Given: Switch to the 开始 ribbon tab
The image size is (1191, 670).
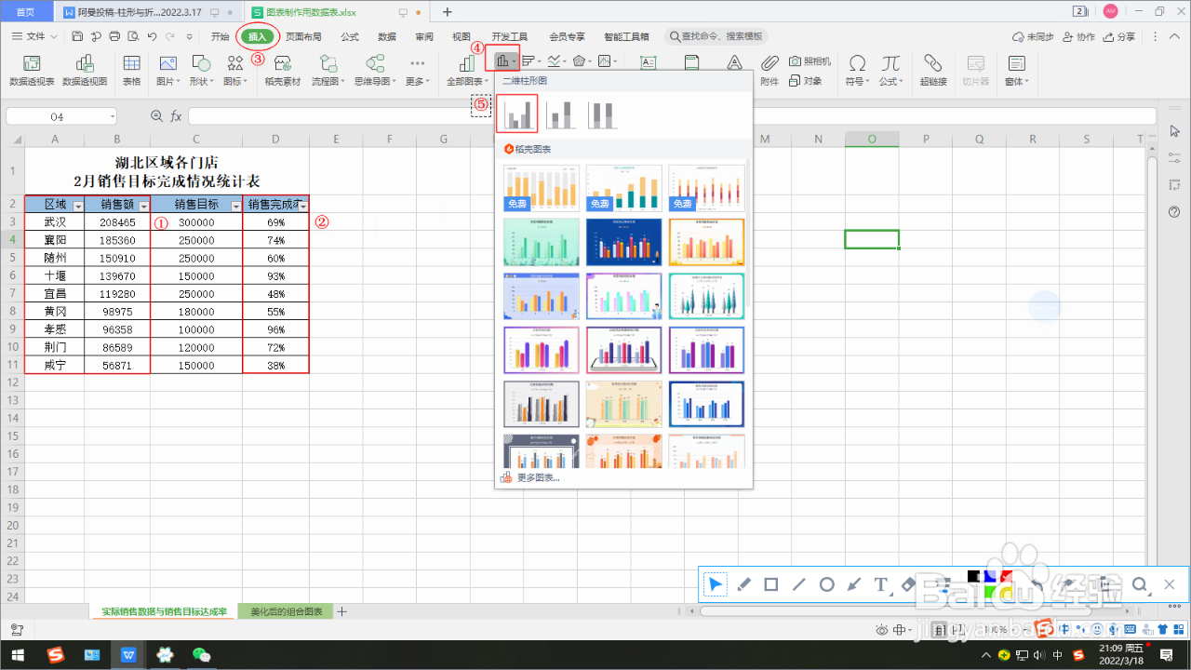Looking at the screenshot, I should tap(220, 36).
